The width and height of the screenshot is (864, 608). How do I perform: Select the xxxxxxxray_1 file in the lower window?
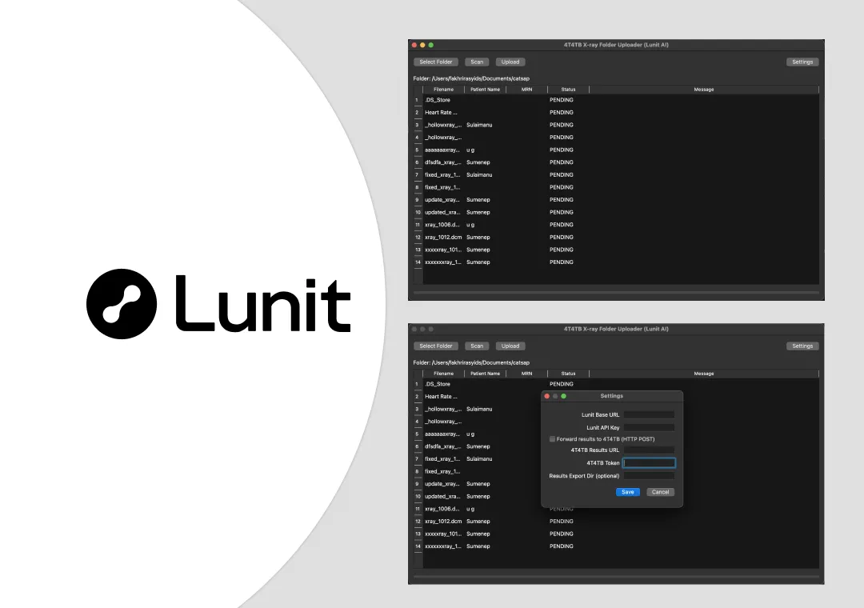[x=616, y=546]
